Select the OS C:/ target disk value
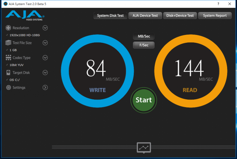Screen dimensions: 237x159 tap(15, 80)
